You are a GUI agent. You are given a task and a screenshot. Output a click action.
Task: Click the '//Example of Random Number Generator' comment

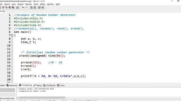click(45, 15)
